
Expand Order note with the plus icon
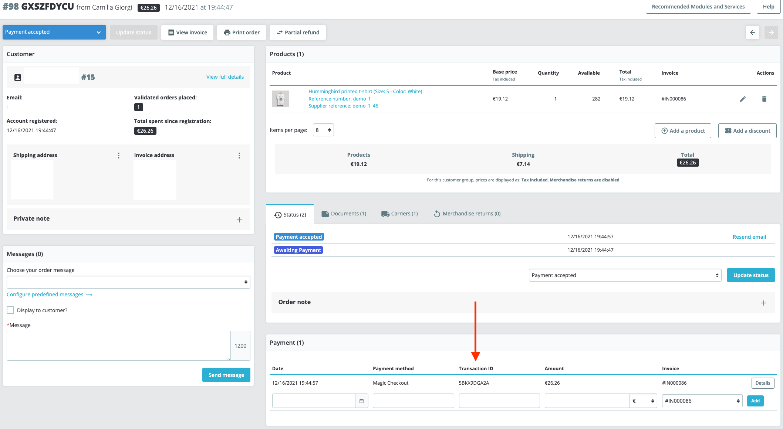[763, 303]
